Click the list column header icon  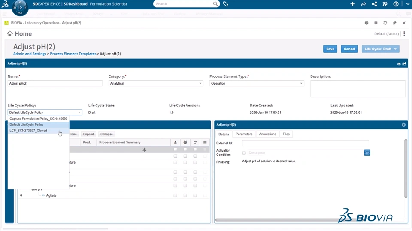pos(205,143)
